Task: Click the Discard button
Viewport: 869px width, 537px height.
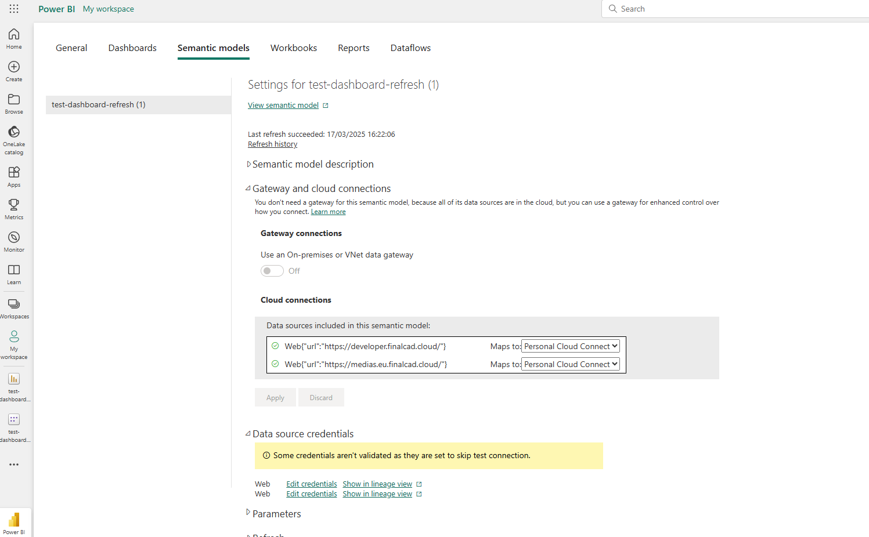Action: [321, 397]
